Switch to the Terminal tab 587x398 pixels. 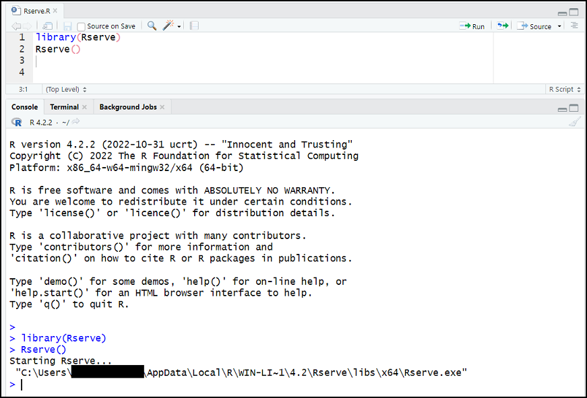[64, 107]
